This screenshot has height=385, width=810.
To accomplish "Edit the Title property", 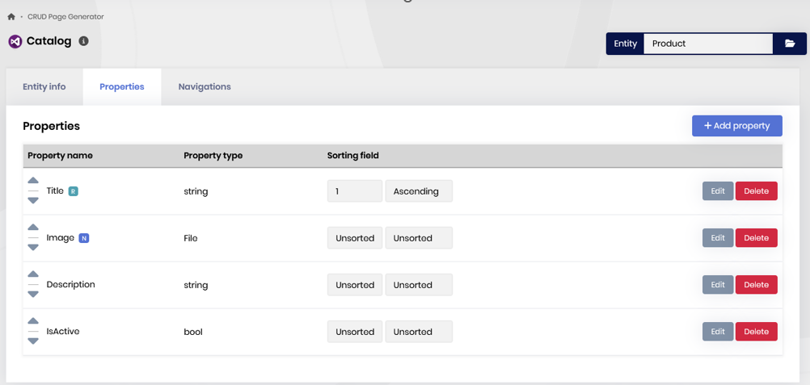I will coord(717,191).
